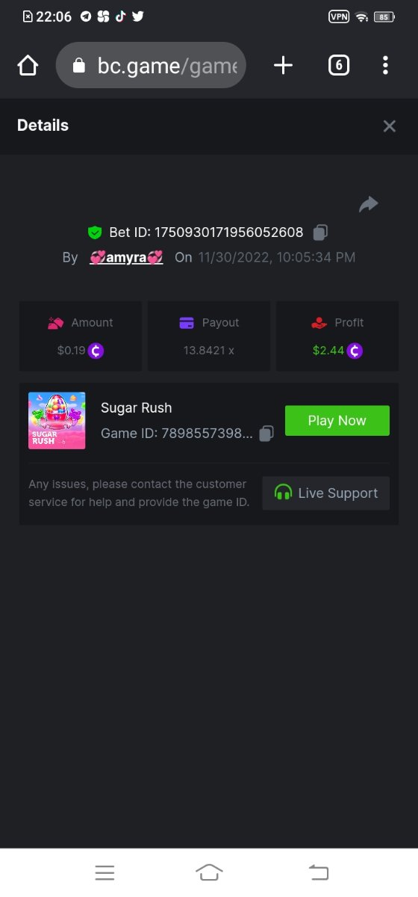Copy the Sugar Rush Game ID
418x897 pixels.
coord(266,434)
